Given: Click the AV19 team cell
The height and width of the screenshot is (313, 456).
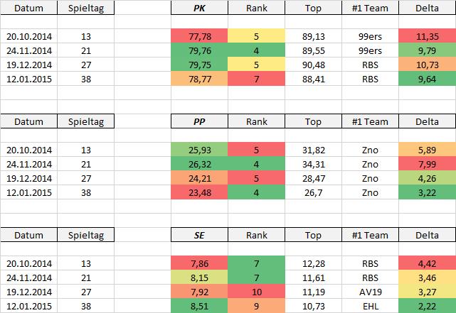Looking at the screenshot, I should [371, 292].
